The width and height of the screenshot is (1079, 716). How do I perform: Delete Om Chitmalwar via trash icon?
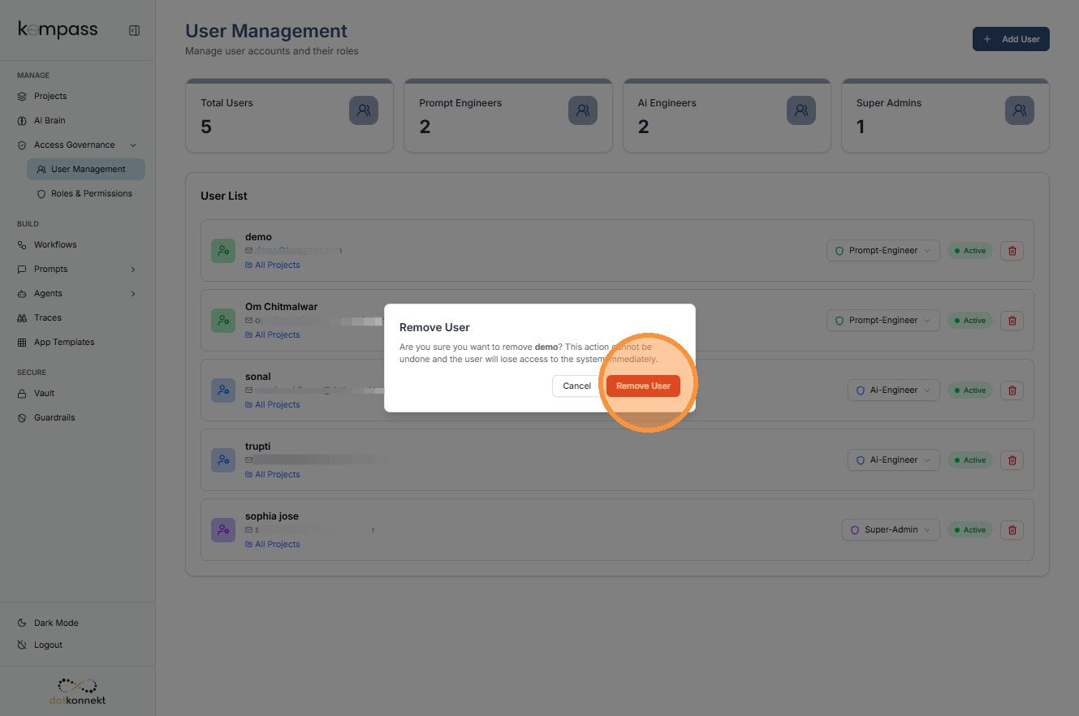[x=1012, y=320]
